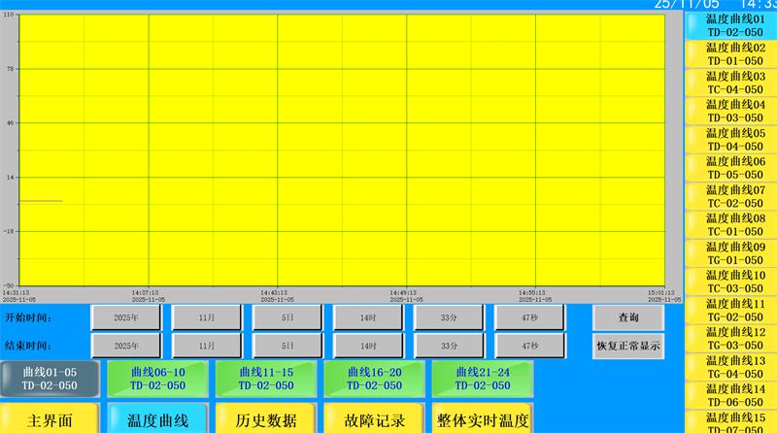Open the 整体实时温度 overall temperature page

tap(483, 419)
